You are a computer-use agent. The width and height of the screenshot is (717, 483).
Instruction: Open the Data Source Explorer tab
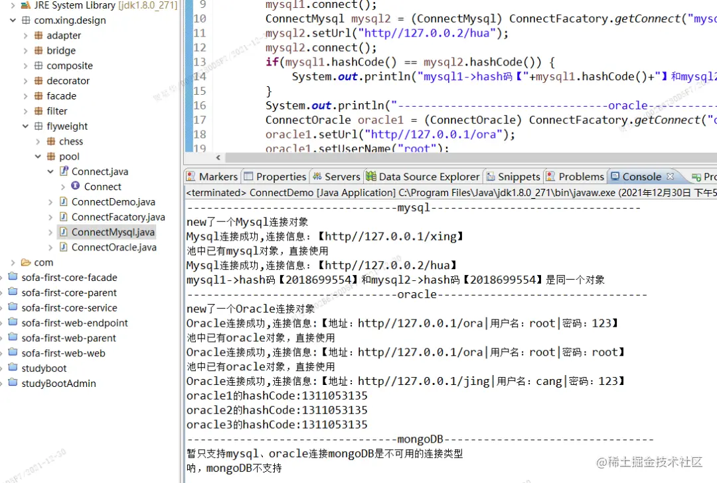click(x=423, y=177)
